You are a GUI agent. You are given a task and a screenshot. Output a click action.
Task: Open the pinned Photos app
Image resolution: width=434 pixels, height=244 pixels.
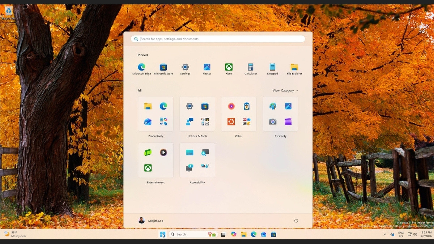pos(207,69)
